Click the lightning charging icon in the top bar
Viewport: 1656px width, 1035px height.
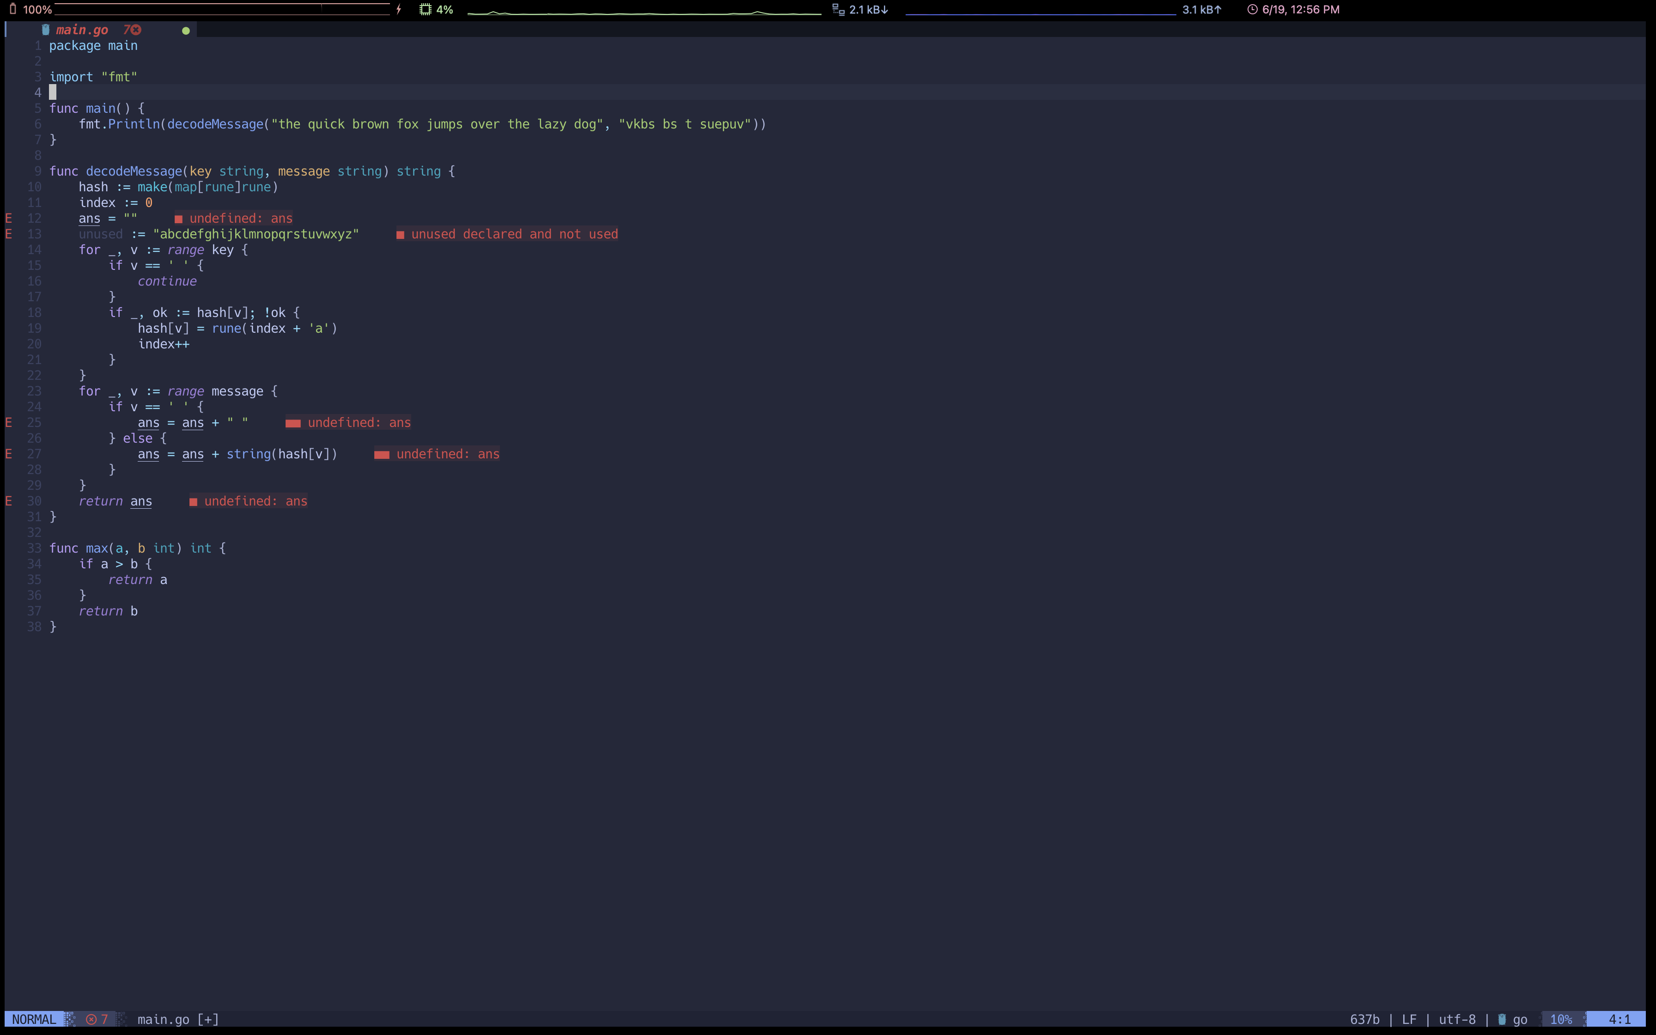399,9
